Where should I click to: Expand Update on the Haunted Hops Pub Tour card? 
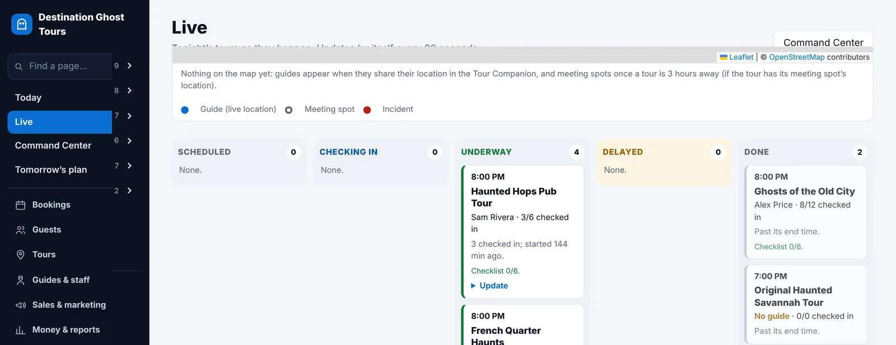[x=490, y=286]
